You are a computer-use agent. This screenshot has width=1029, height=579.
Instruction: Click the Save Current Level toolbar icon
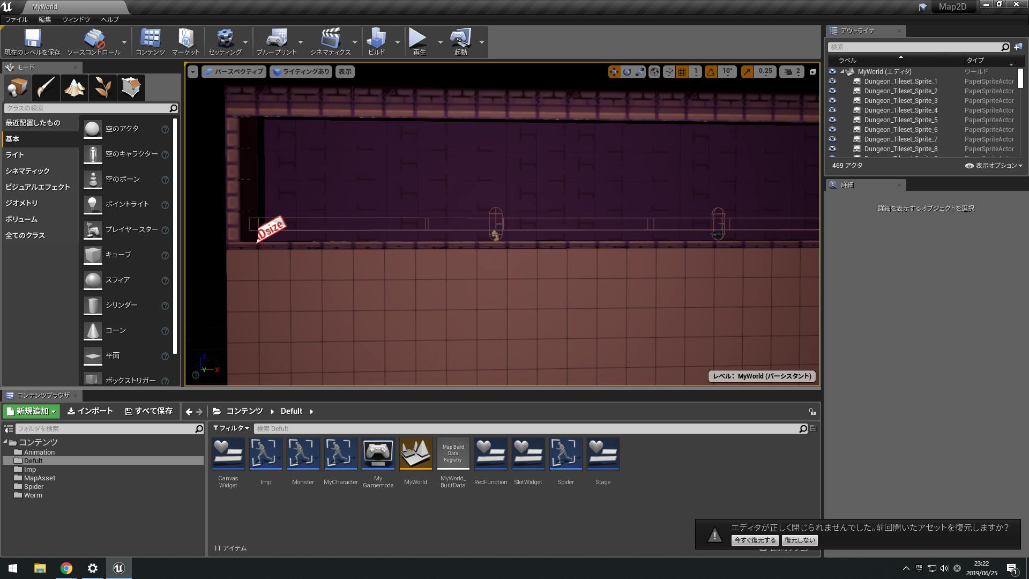[x=32, y=39]
